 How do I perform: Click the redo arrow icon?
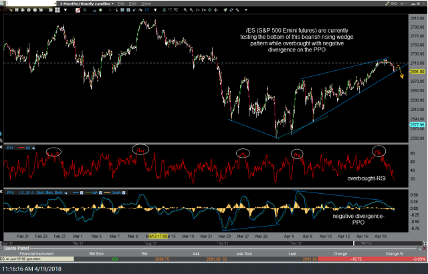pos(140,10)
